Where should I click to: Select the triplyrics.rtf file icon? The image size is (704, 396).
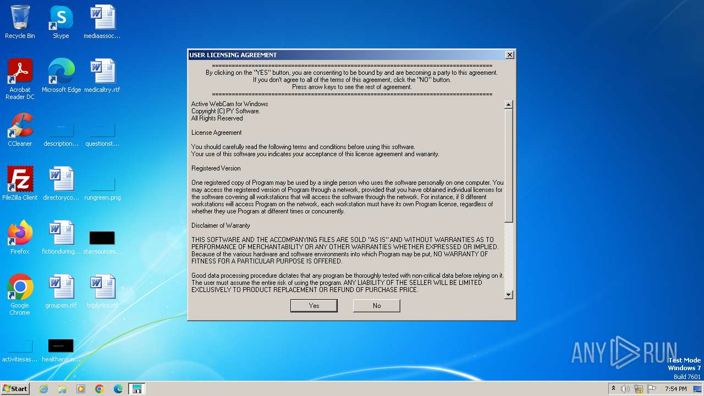[102, 291]
